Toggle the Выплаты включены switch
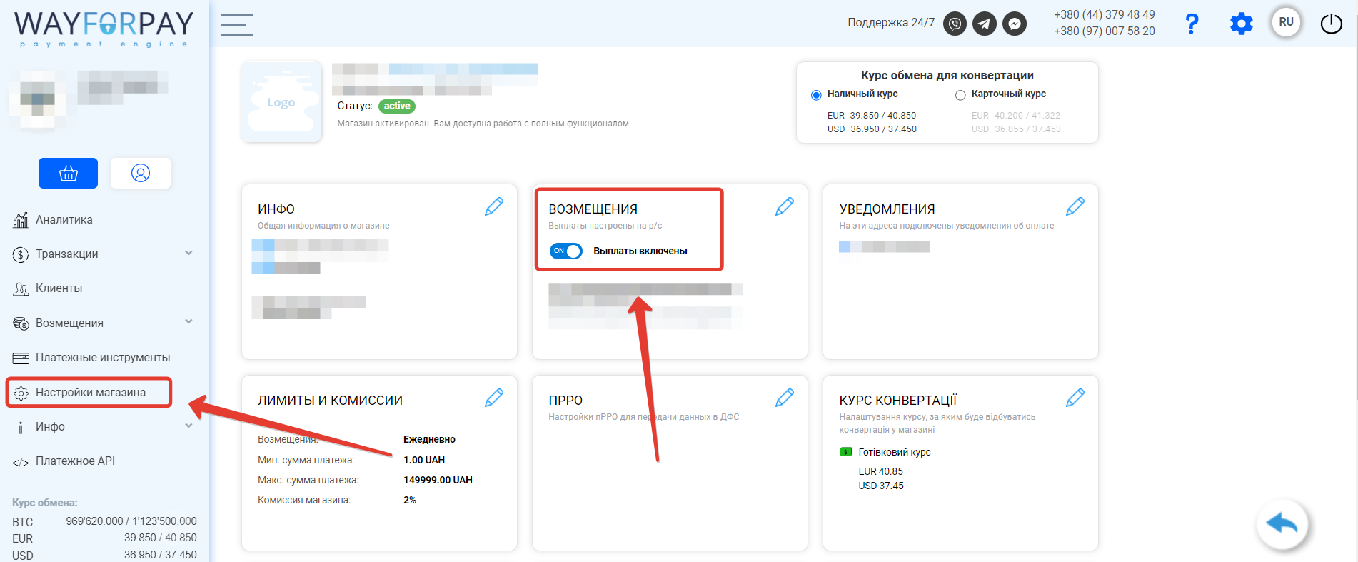The width and height of the screenshot is (1358, 562). [566, 251]
